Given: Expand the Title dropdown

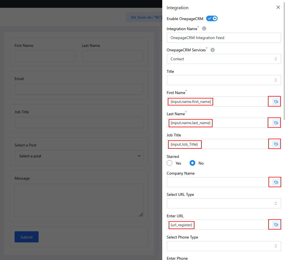Looking at the screenshot, I should pos(224,80).
